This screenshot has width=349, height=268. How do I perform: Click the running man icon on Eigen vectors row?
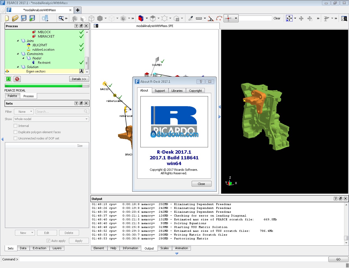pos(81,71)
